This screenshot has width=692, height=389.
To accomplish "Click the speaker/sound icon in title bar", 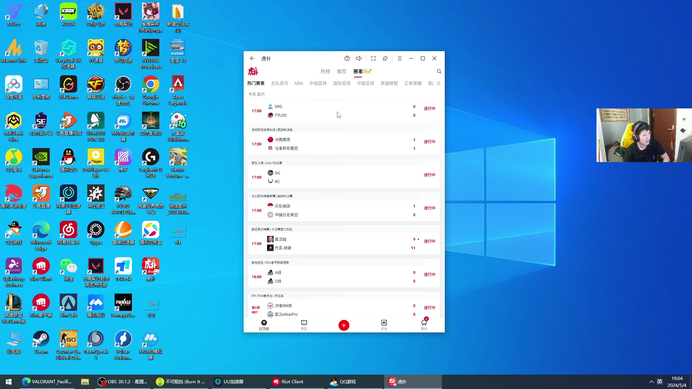I will (x=360, y=58).
